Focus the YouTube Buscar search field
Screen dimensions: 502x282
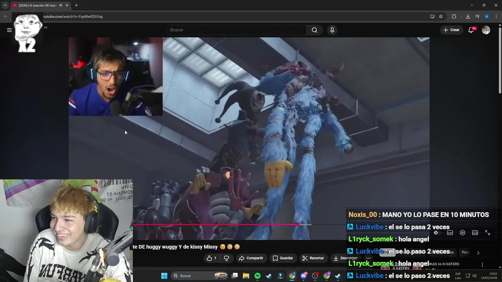tap(236, 30)
